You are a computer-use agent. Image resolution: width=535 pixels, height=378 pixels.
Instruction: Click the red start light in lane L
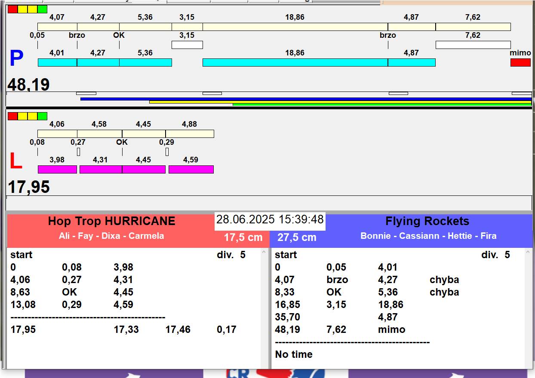tap(13, 116)
